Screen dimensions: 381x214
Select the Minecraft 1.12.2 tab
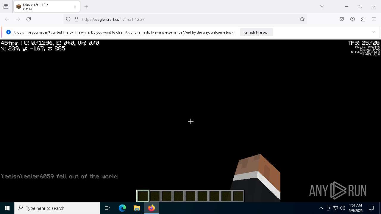click(x=47, y=7)
